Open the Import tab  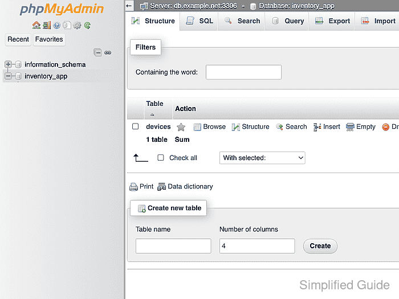point(377,21)
